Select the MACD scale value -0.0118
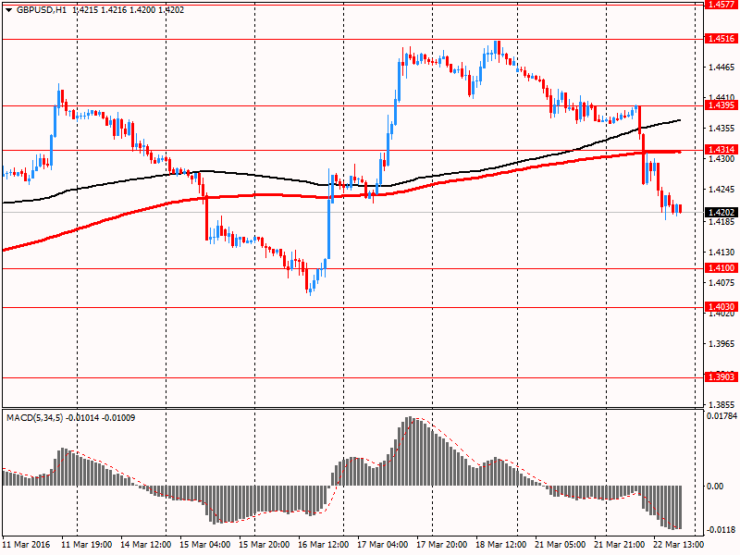This screenshot has width=740, height=555. (721, 529)
